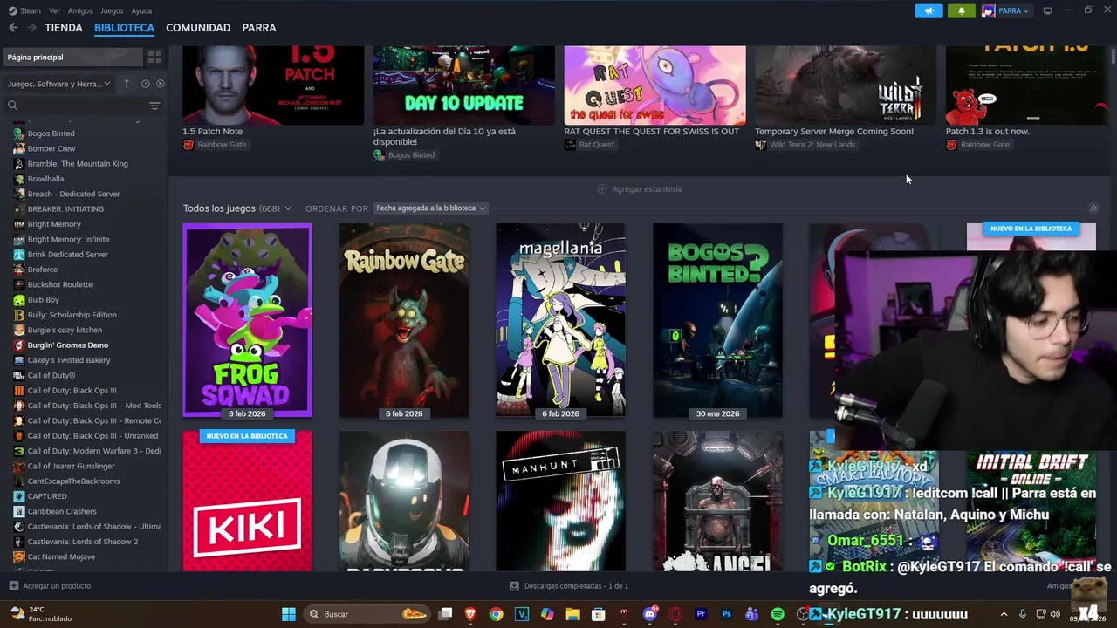Open advanced filters icon in library search
This screenshot has height=628, width=1117.
pyautogui.click(x=154, y=106)
